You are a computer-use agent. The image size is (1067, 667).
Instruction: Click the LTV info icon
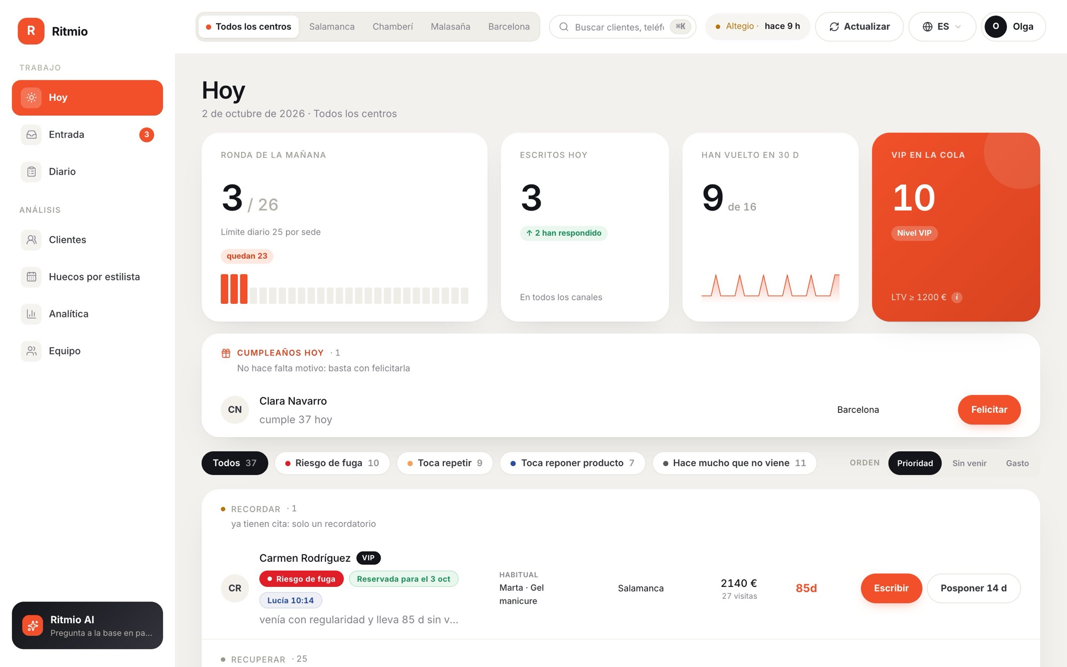[x=956, y=297]
